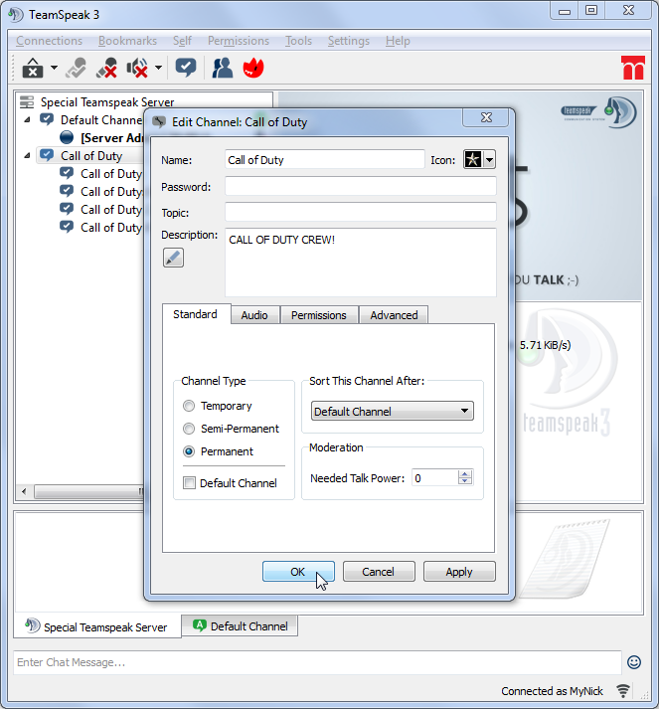
Task: Click the Default Channel tree item icon
Action: (x=47, y=120)
